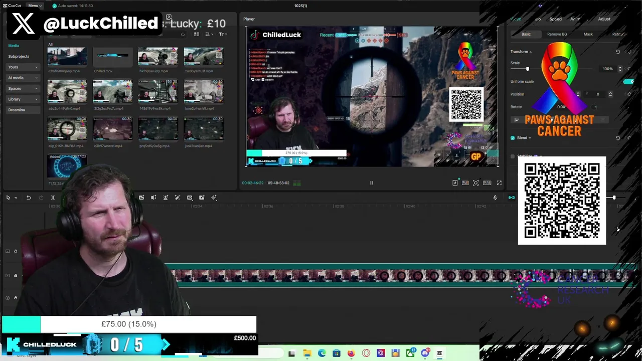Click the 05:48:58:02 total duration text
The width and height of the screenshot is (642, 361).
[278, 183]
